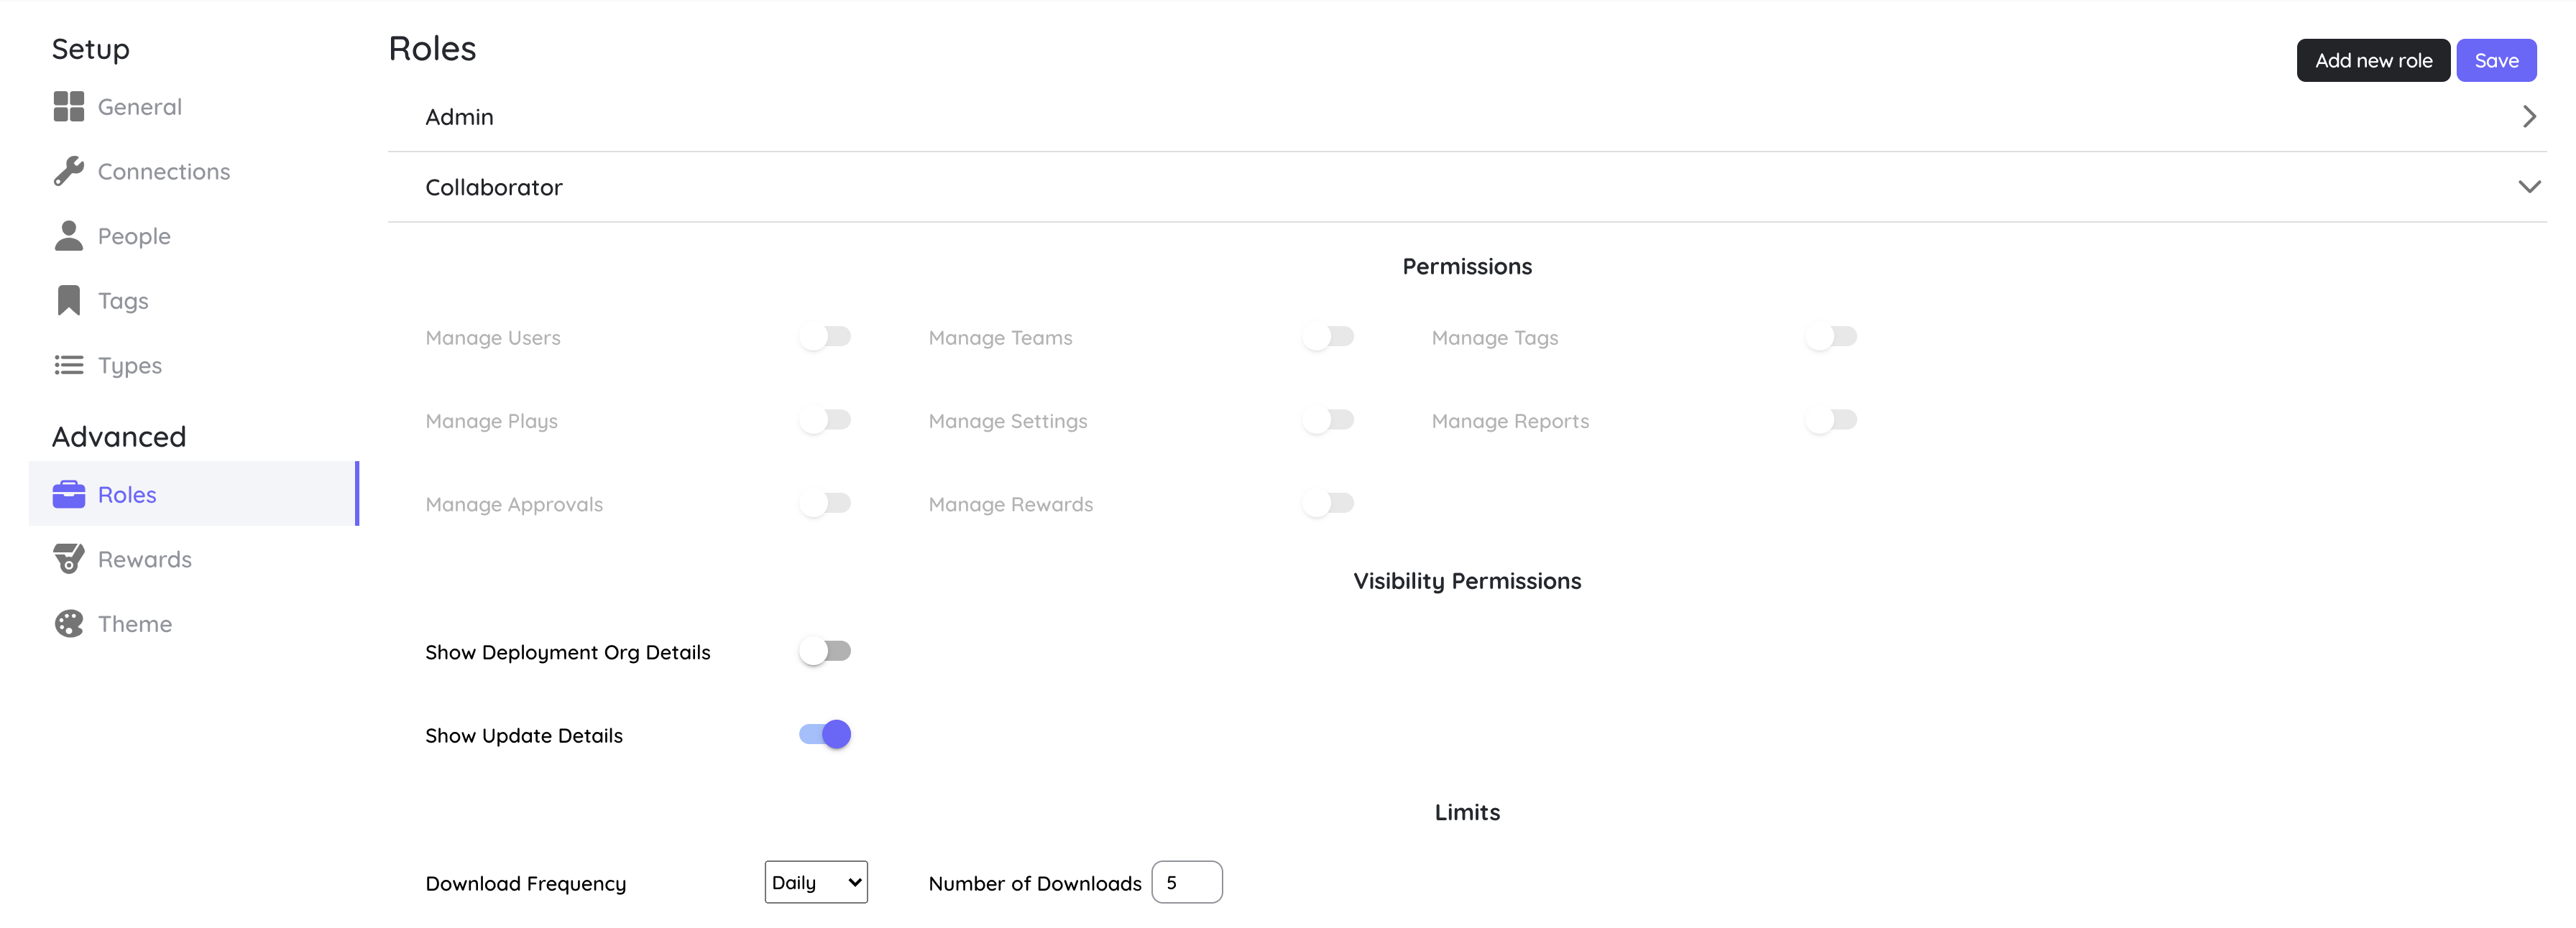Click the Rewards medal icon
The image size is (2576, 928).
[68, 560]
